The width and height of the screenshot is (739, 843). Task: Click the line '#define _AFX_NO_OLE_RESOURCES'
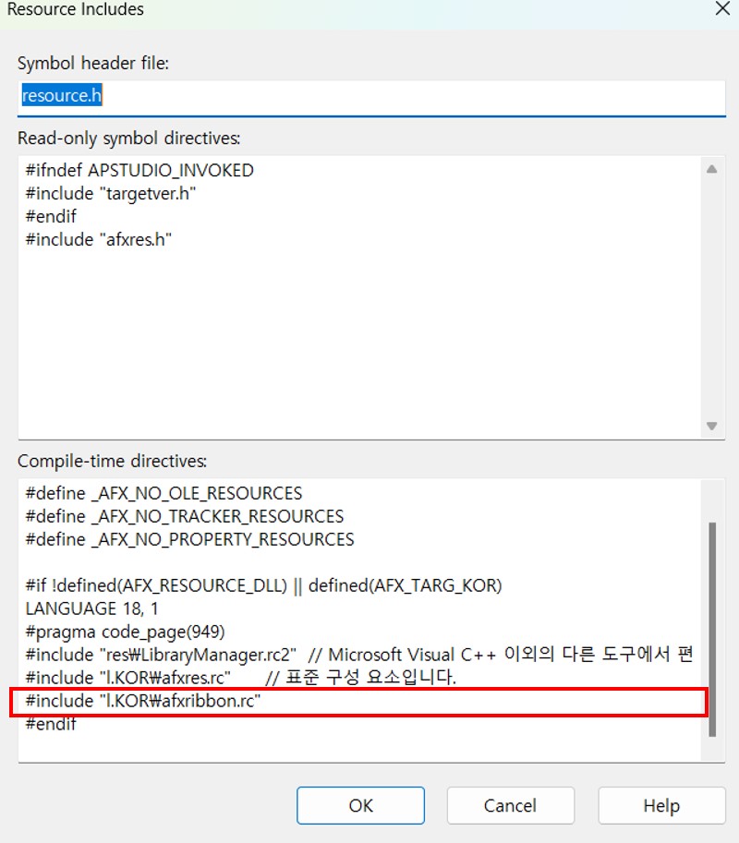164,494
